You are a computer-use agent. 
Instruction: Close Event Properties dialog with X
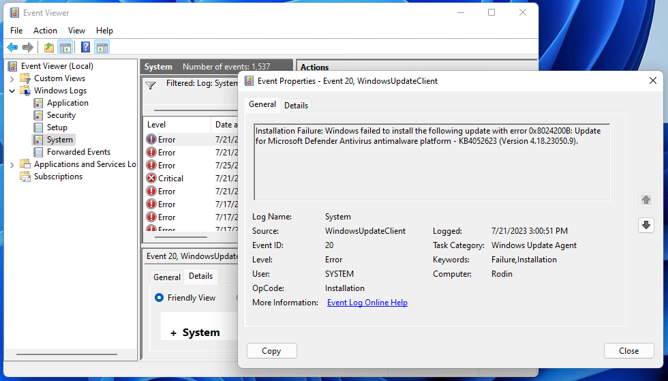point(653,80)
